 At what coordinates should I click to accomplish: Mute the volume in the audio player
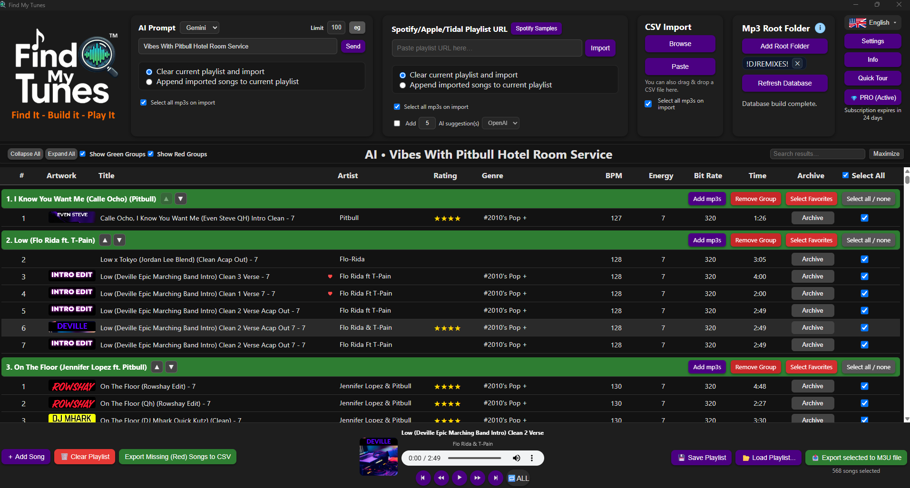pyautogui.click(x=516, y=458)
